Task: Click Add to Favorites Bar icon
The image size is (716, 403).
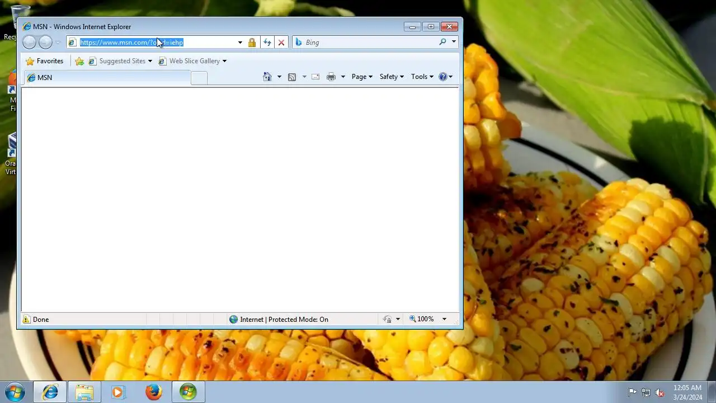Action: pyautogui.click(x=79, y=61)
